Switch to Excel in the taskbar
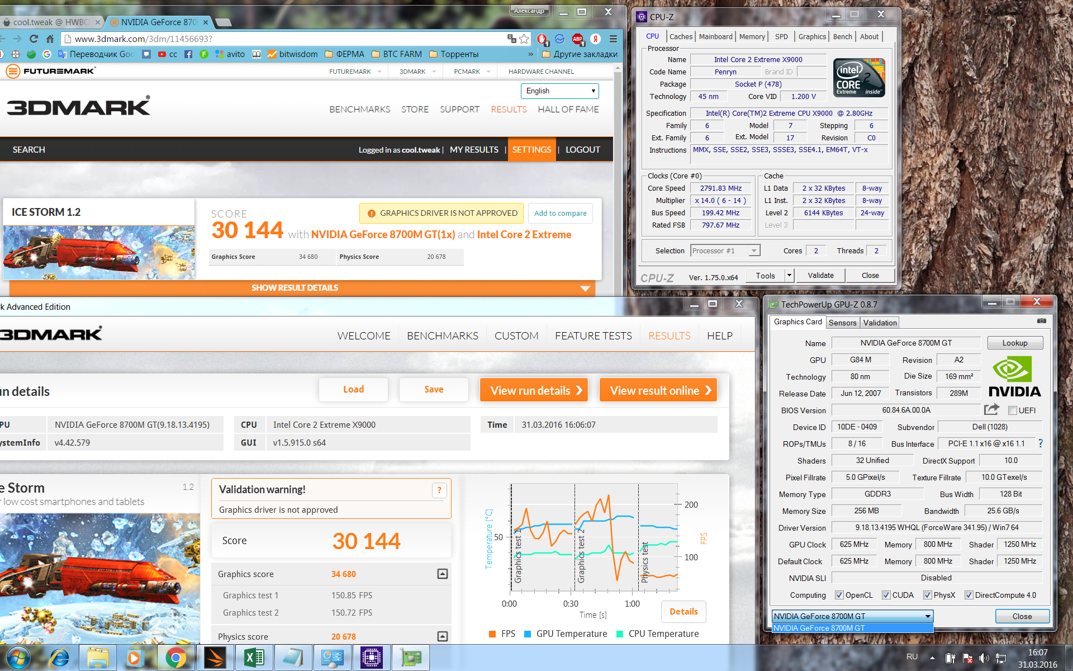Screen dimensions: 1073x671 [x=254, y=658]
